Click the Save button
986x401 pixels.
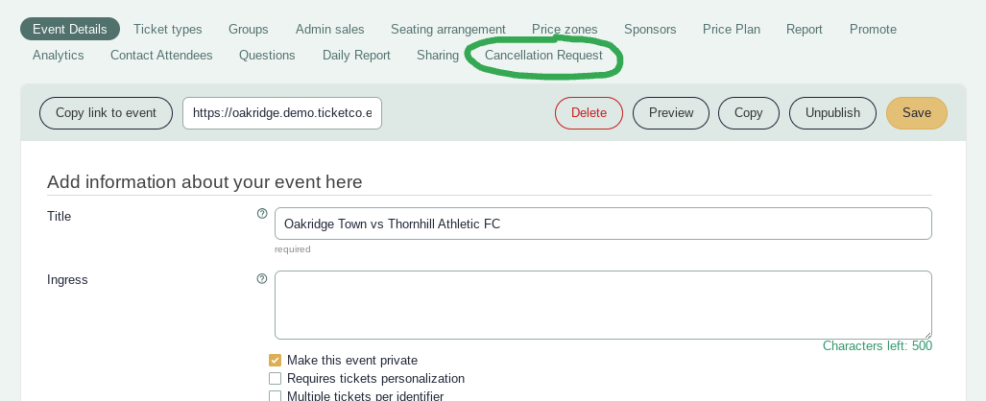(x=917, y=113)
